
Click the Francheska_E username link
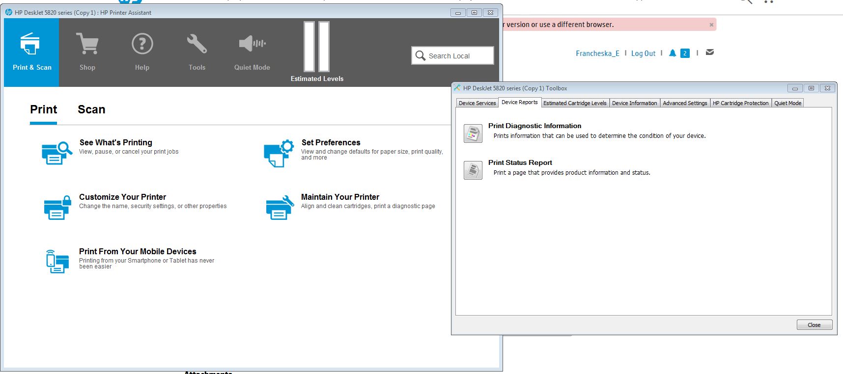597,53
